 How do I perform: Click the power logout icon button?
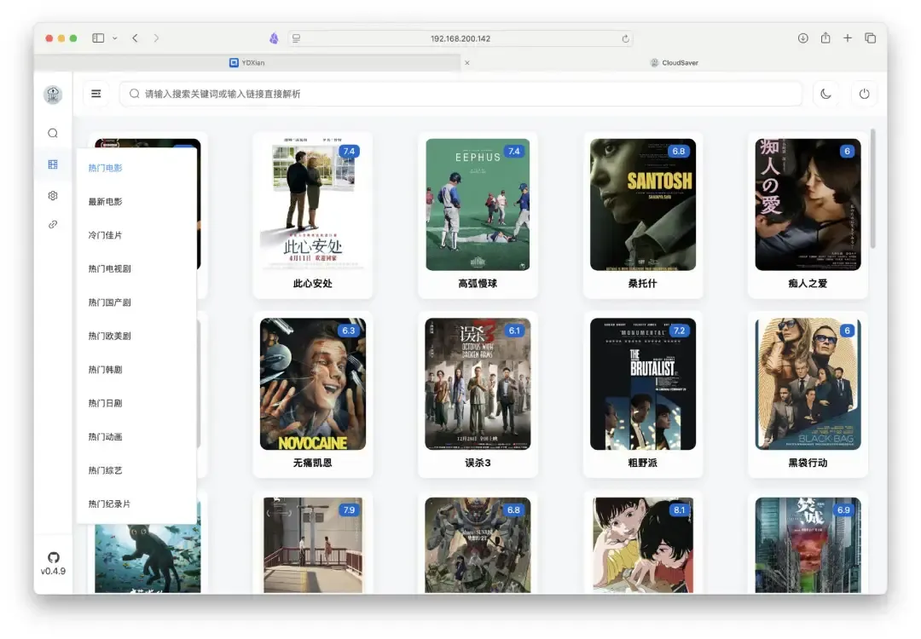pos(864,94)
